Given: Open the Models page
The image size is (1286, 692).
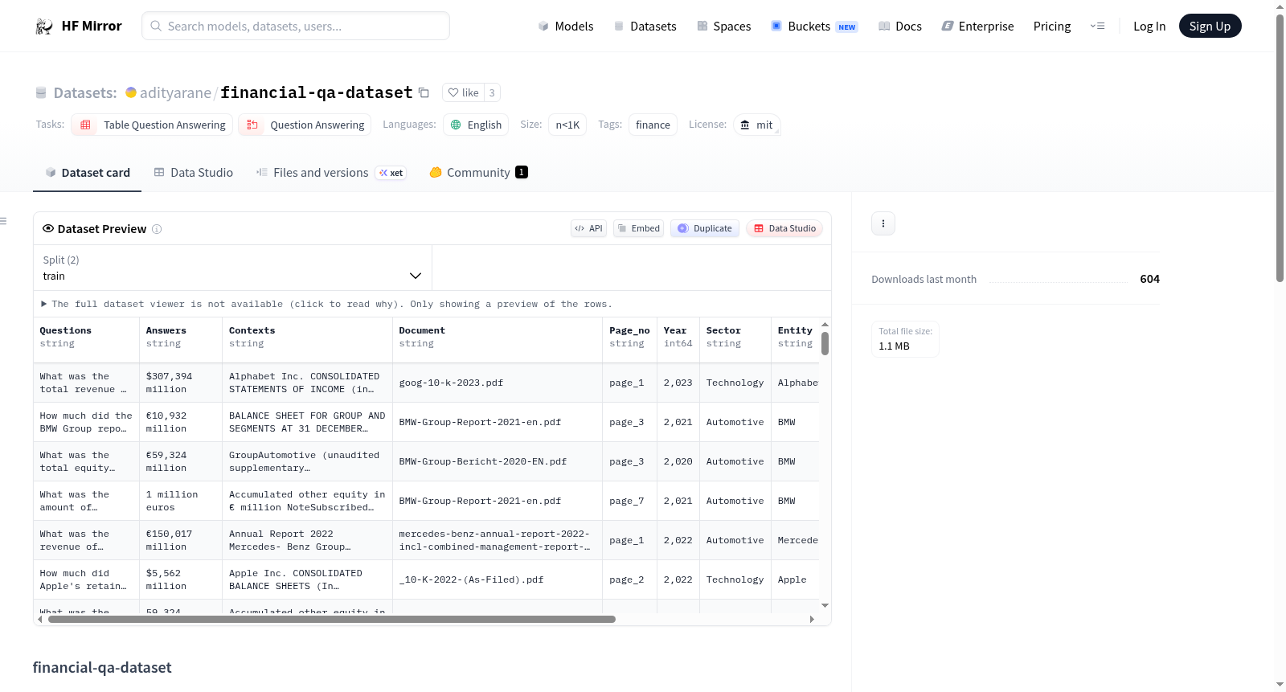Looking at the screenshot, I should coord(566,27).
